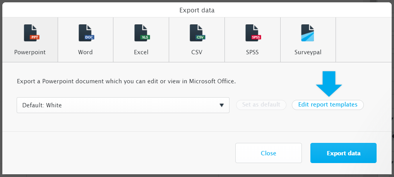Choose the DOC file icon
This screenshot has width=394, height=177.
[x=86, y=33]
